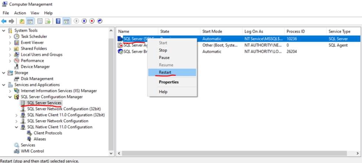The width and height of the screenshot is (362, 163).
Task: Choose Pause in the context menu
Action: click(172, 57)
